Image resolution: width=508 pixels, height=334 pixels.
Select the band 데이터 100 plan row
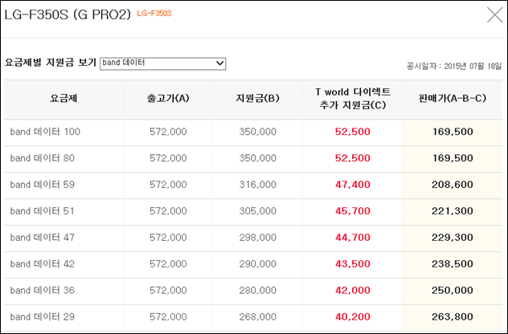[253, 132]
